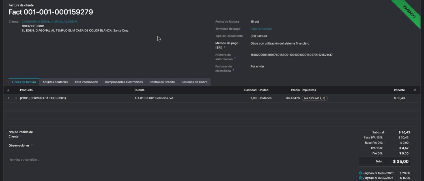Click the help icon beside Facturación electrónica
Screen dimensions: 424x181
click(233, 70)
